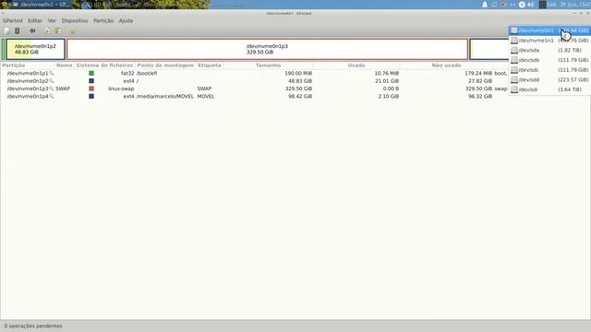Click the 96.32 GiB unused cell

[x=480, y=96]
